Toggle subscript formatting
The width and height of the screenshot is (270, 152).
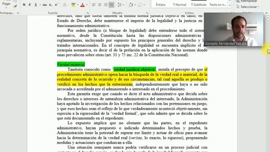point(51,5)
